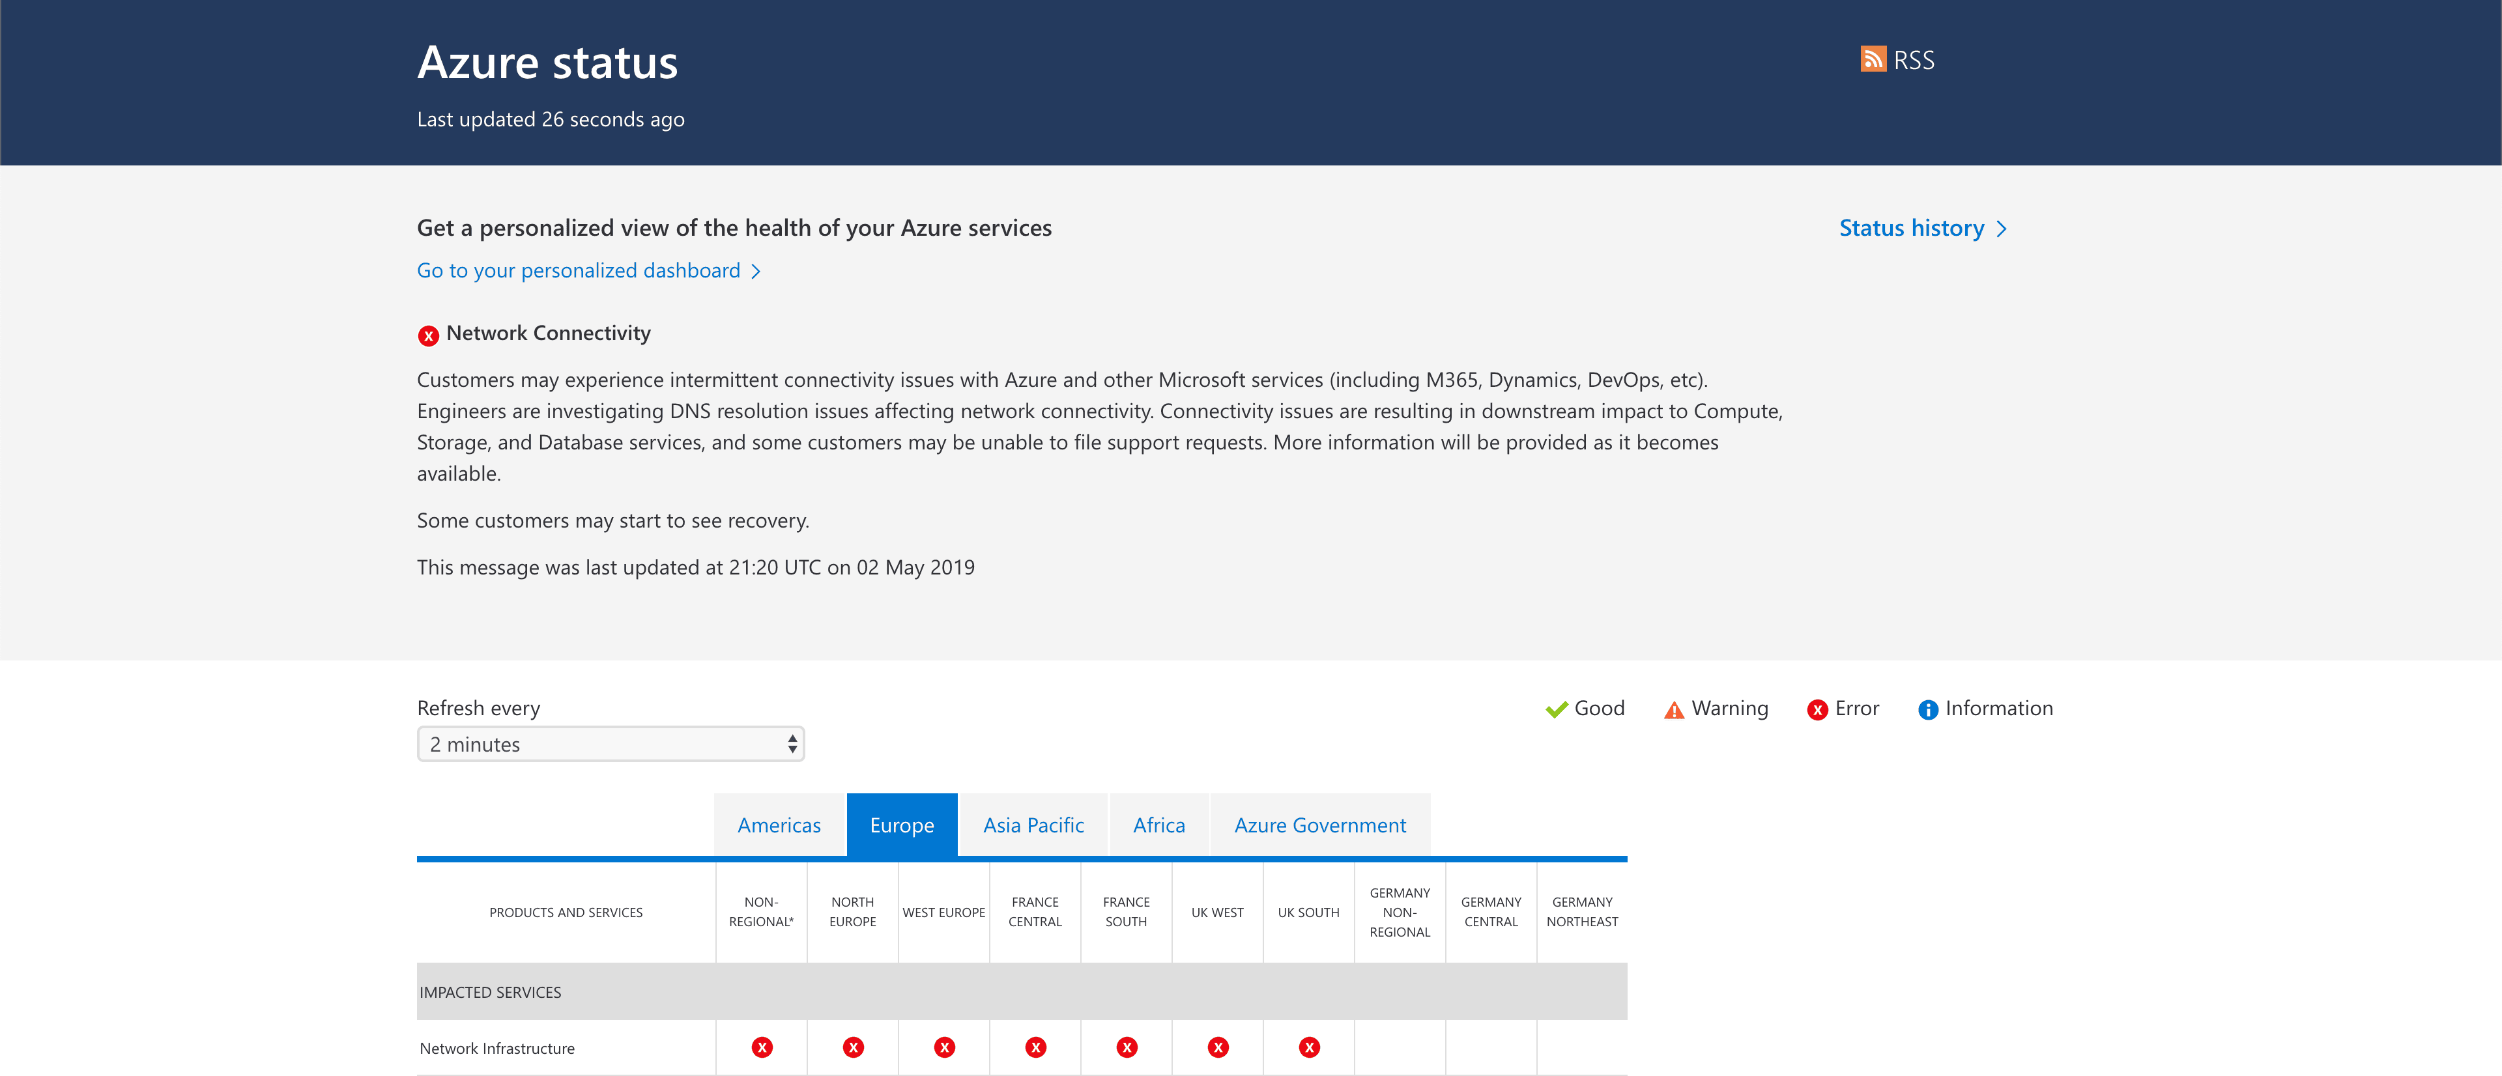The width and height of the screenshot is (2502, 1076).
Task: Click the green Good checkmark legend icon
Action: [1556, 710]
